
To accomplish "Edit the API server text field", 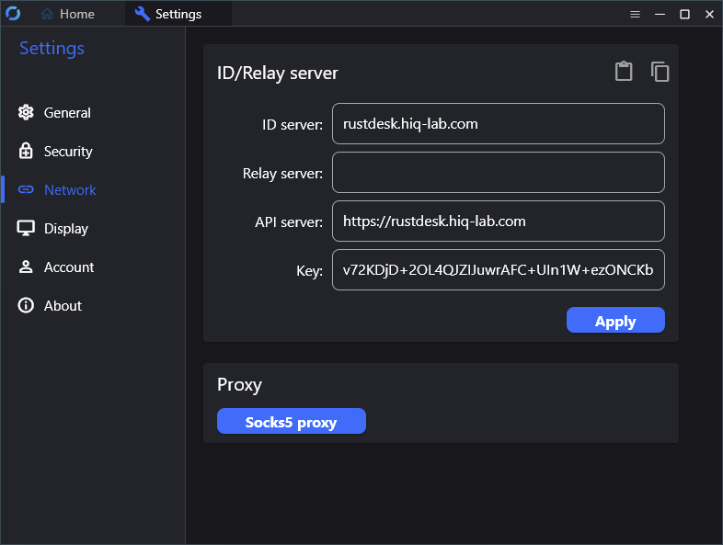I will (498, 221).
